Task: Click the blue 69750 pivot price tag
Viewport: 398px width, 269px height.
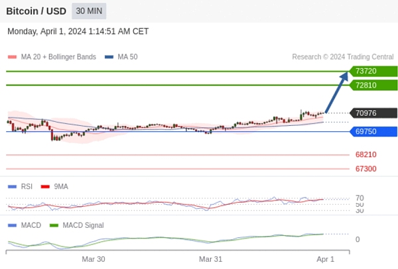Action: 373,132
